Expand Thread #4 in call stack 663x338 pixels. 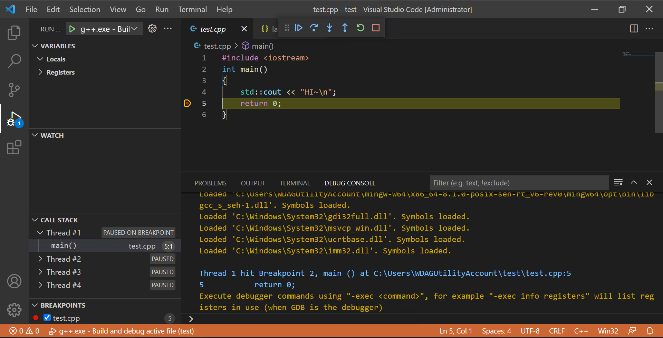coord(40,285)
